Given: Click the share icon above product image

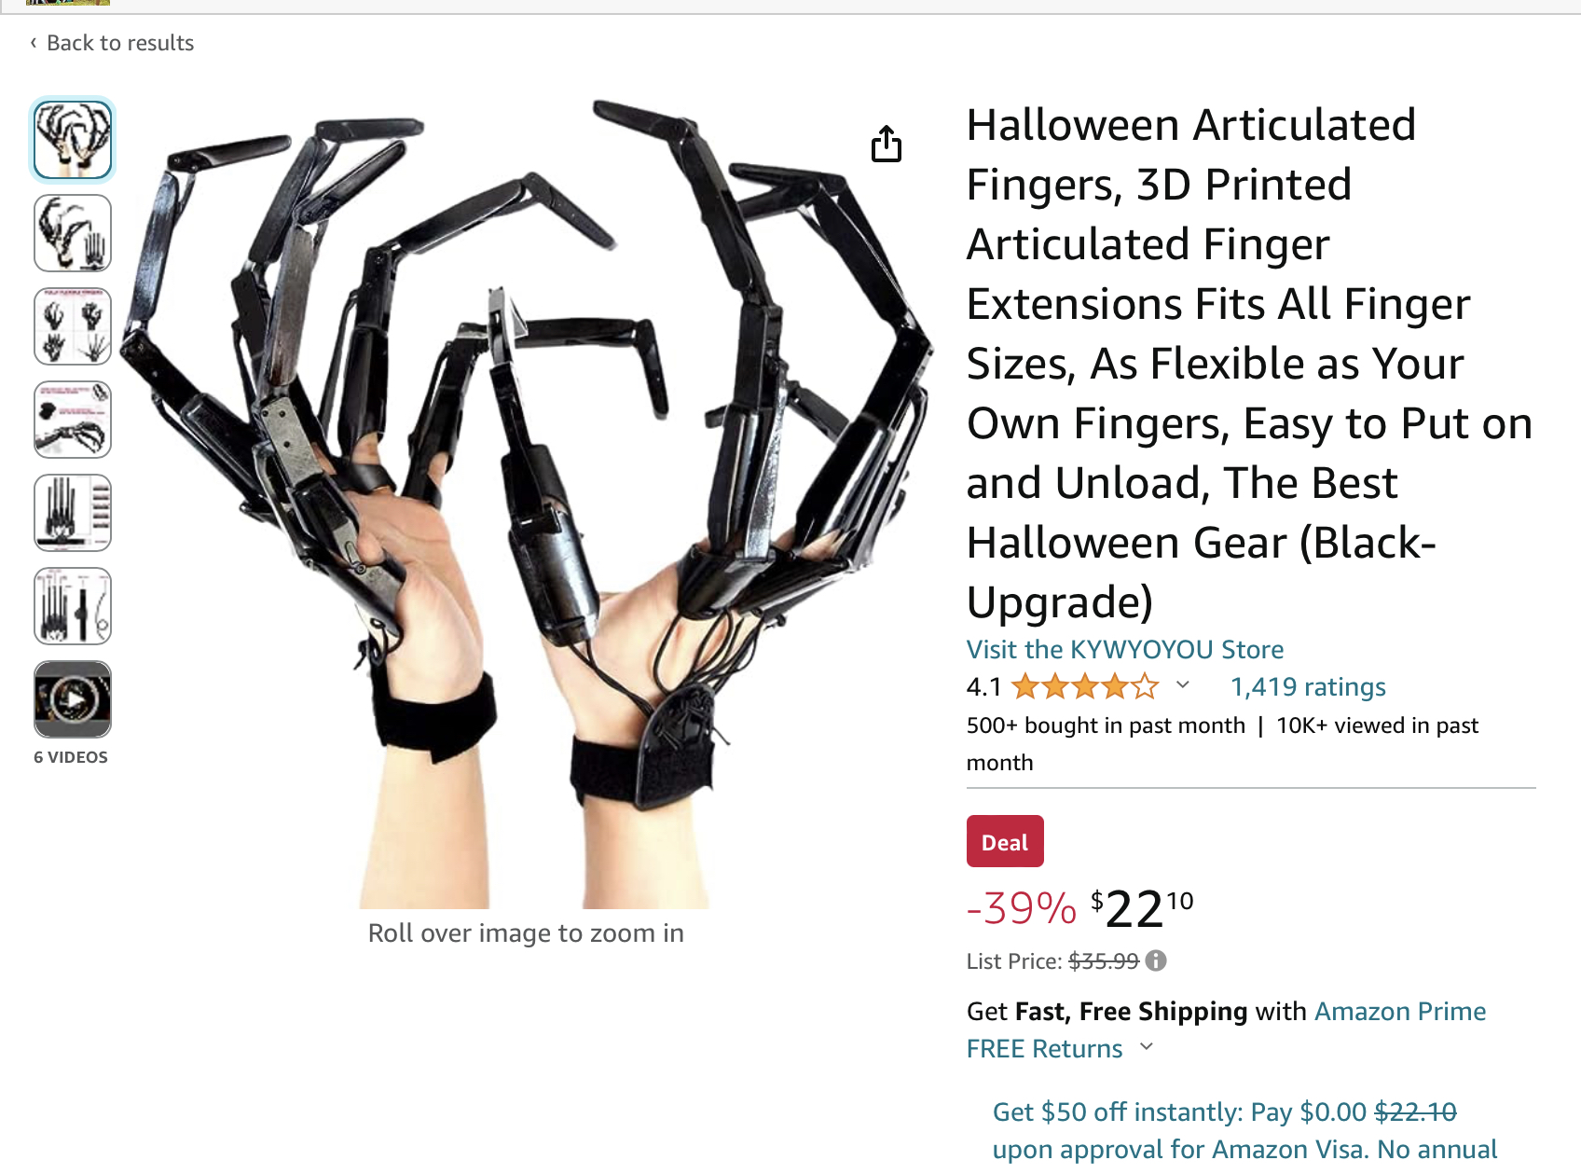Looking at the screenshot, I should 887,144.
